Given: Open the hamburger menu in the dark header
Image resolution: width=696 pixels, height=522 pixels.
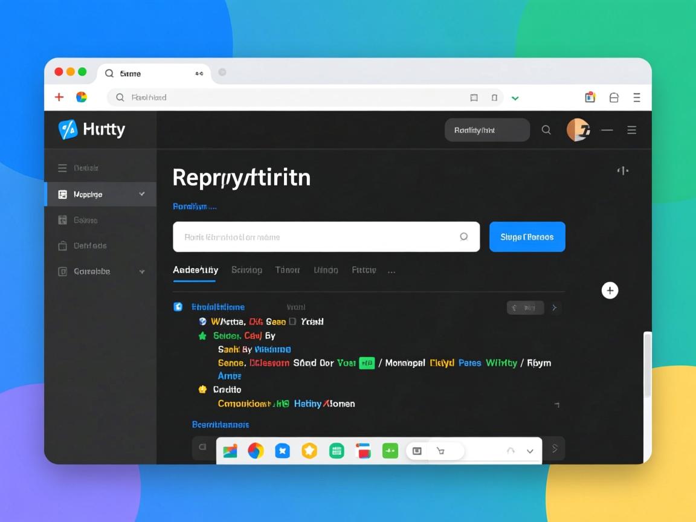Looking at the screenshot, I should pyautogui.click(x=631, y=130).
